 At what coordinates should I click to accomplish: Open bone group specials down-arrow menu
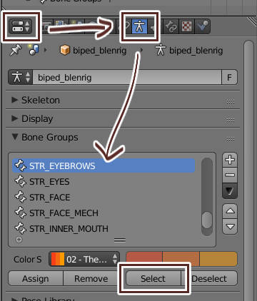[230, 191]
